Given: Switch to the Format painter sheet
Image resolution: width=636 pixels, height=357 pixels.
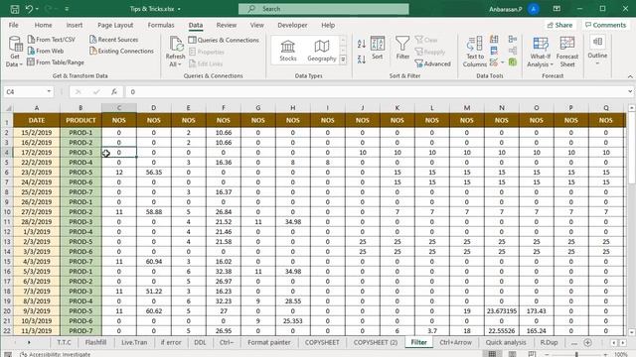Looking at the screenshot, I should pyautogui.click(x=269, y=342).
